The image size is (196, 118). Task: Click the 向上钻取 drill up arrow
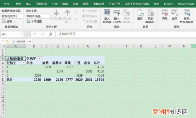tap(67, 16)
